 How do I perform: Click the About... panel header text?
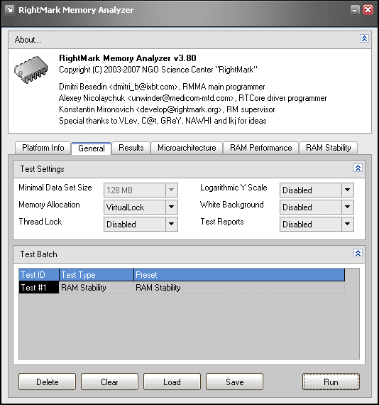click(x=28, y=40)
